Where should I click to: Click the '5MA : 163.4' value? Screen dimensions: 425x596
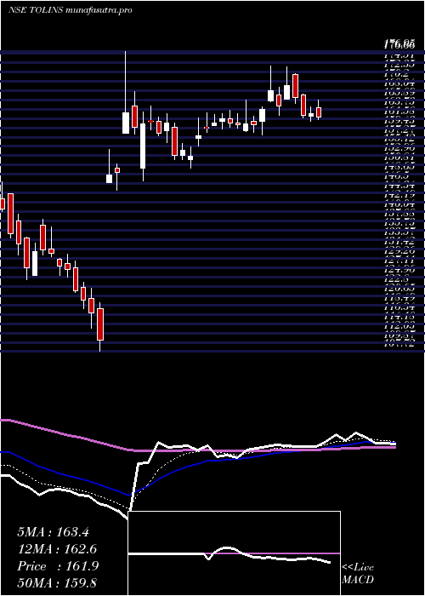pos(53,532)
